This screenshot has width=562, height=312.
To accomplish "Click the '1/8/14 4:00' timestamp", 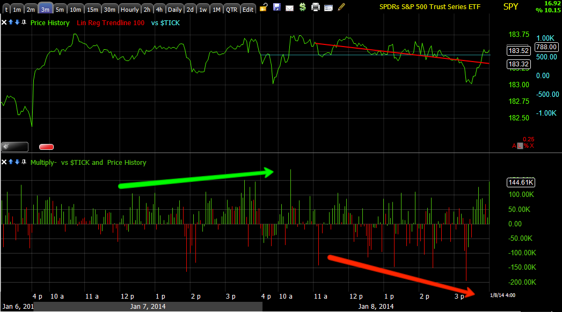I will coord(502,295).
